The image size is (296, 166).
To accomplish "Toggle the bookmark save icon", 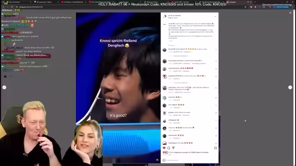I will coord(216,148).
